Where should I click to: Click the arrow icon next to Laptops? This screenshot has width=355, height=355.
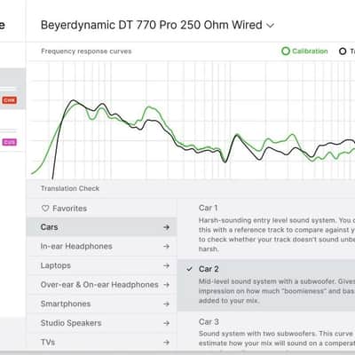167,265
